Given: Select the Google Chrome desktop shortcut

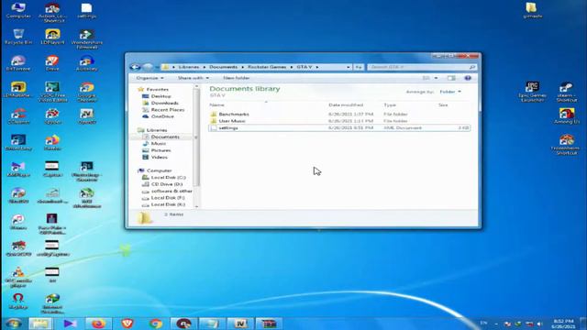Looking at the screenshot, I should 86,92.
